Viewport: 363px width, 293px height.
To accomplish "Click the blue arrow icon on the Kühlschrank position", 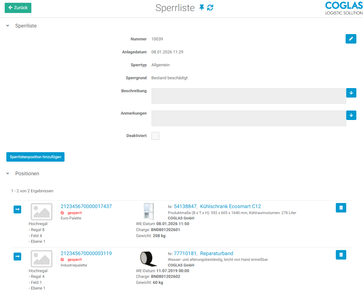I will point(17,209).
